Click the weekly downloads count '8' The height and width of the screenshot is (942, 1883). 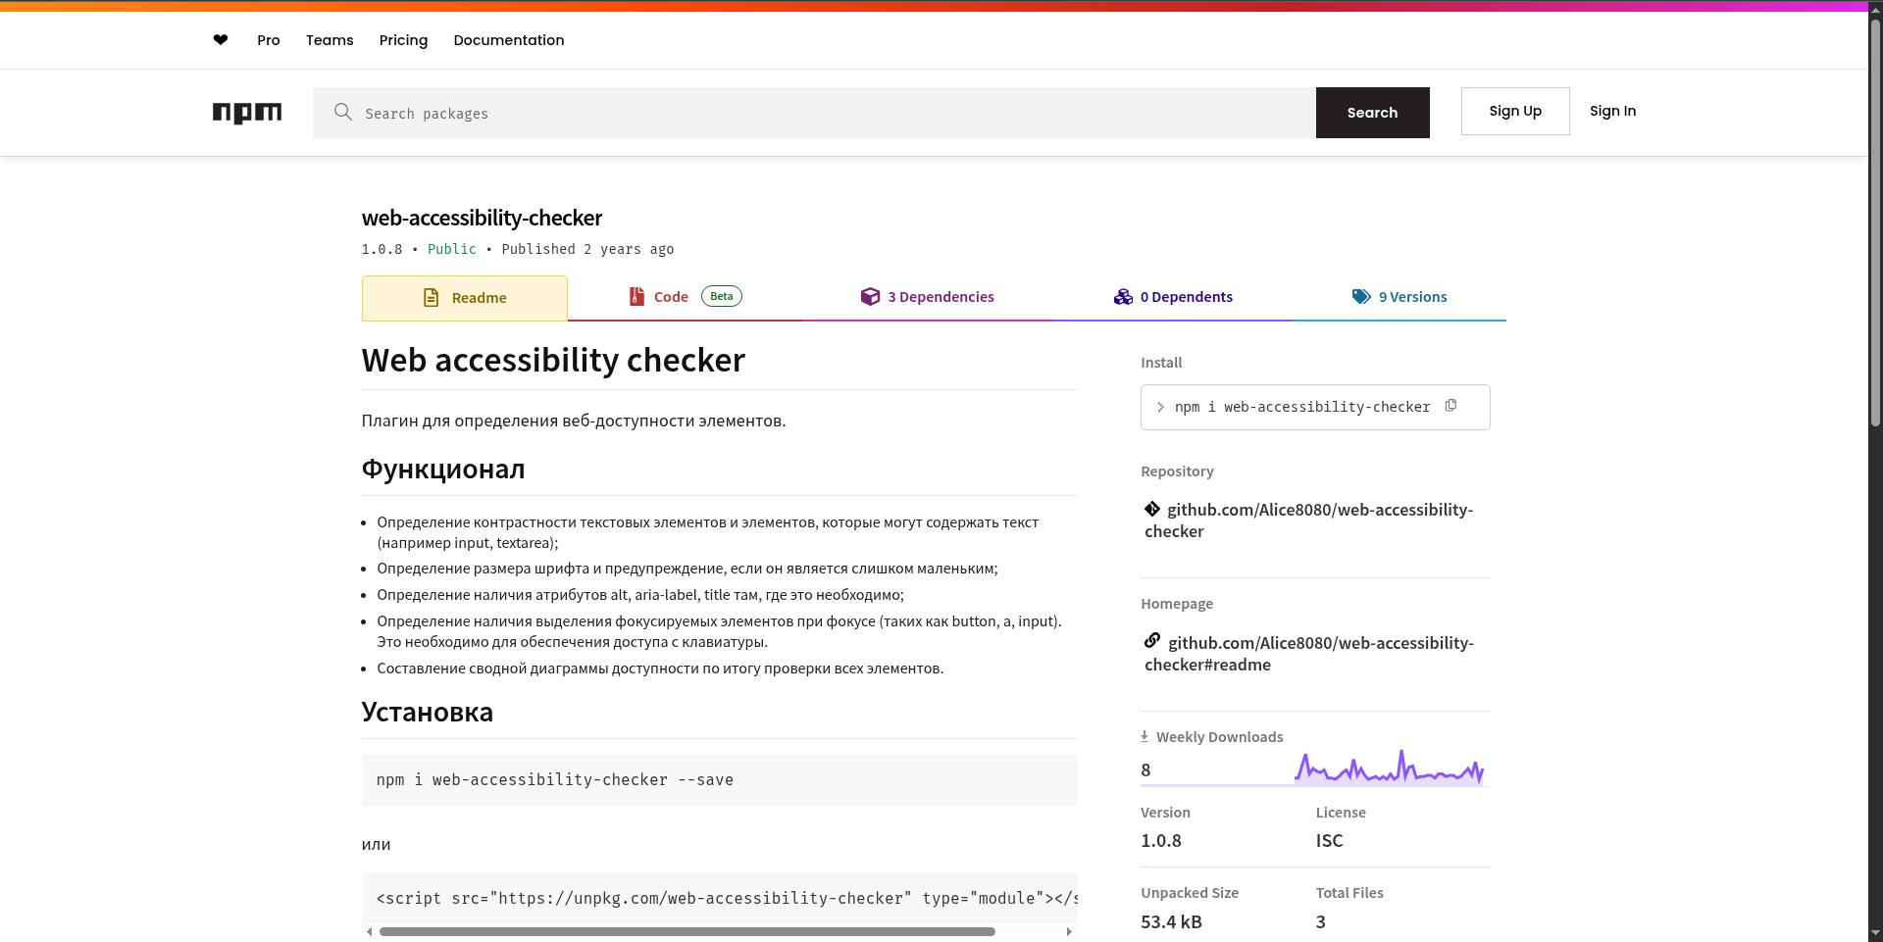coord(1145,769)
